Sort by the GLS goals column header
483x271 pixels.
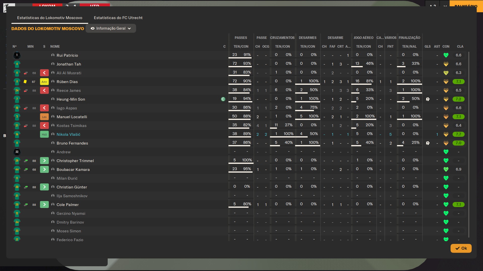click(428, 46)
